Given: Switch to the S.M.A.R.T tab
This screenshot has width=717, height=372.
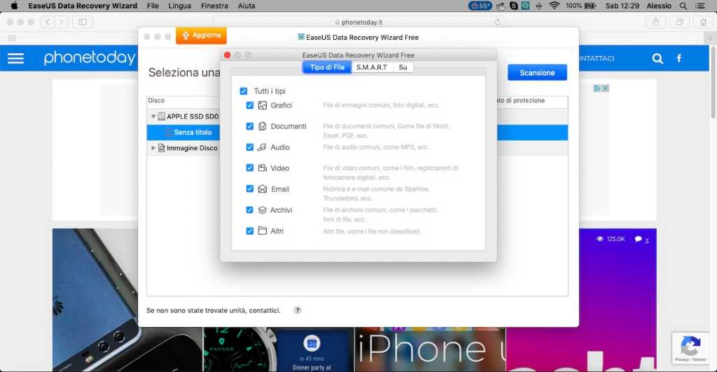Looking at the screenshot, I should click(x=372, y=68).
